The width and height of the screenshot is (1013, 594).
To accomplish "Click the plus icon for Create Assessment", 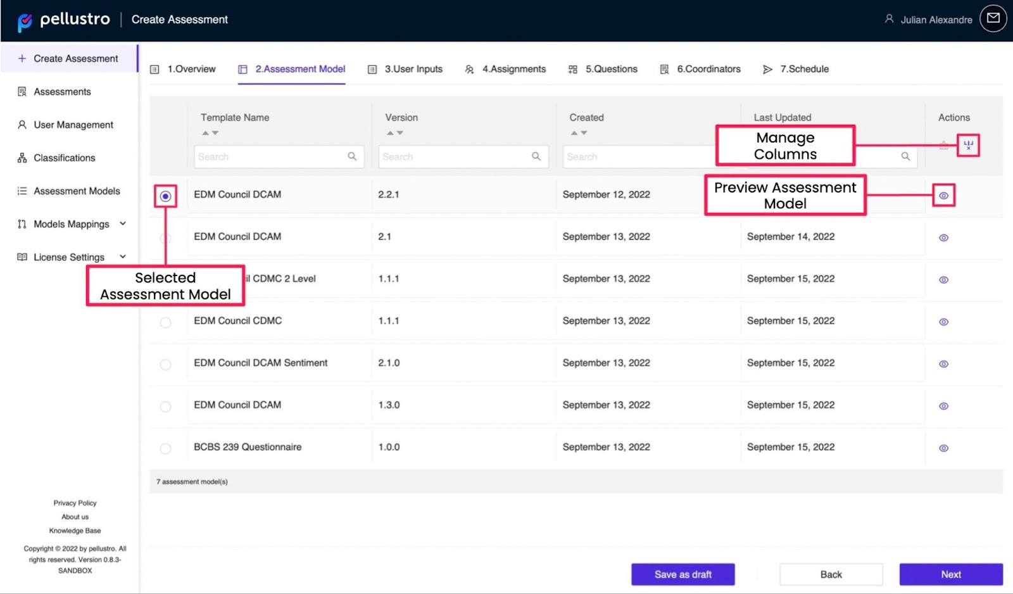I will (x=22, y=58).
